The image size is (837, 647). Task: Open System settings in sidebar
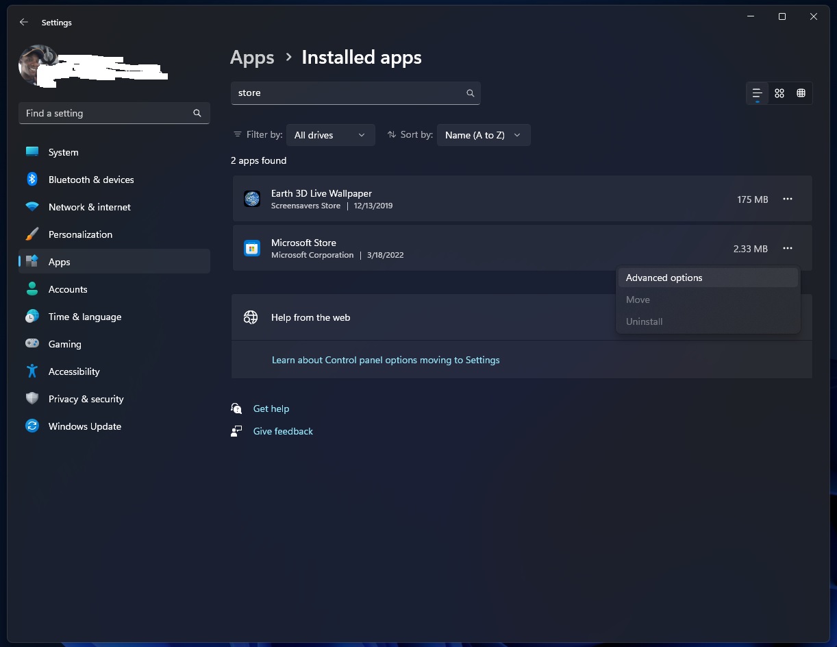click(x=114, y=152)
